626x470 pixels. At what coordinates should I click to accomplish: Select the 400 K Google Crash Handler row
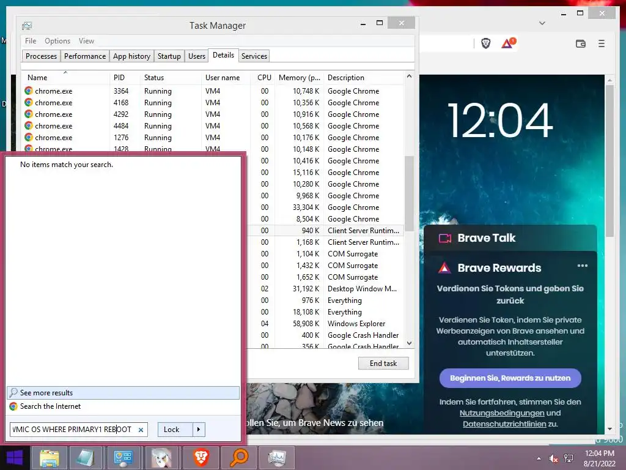[x=325, y=335]
